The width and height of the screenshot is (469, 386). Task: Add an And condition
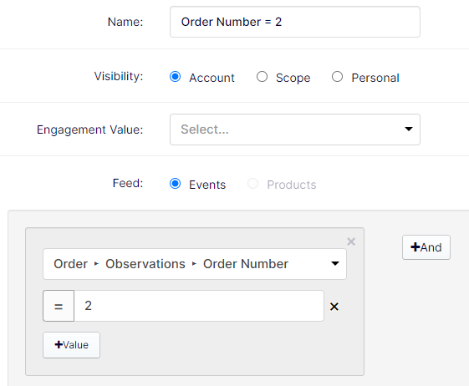tap(426, 247)
